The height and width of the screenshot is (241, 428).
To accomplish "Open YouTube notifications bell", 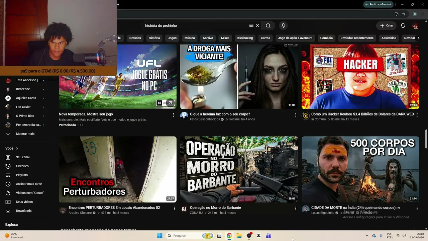I will [x=403, y=26].
